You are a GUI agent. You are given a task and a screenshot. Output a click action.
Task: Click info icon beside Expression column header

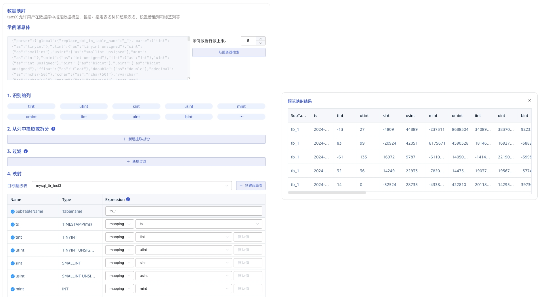pos(128,199)
